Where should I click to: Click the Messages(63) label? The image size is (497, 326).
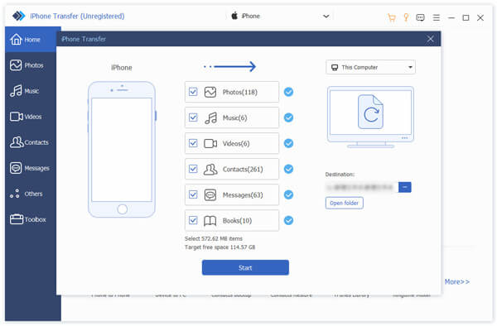[x=243, y=195]
